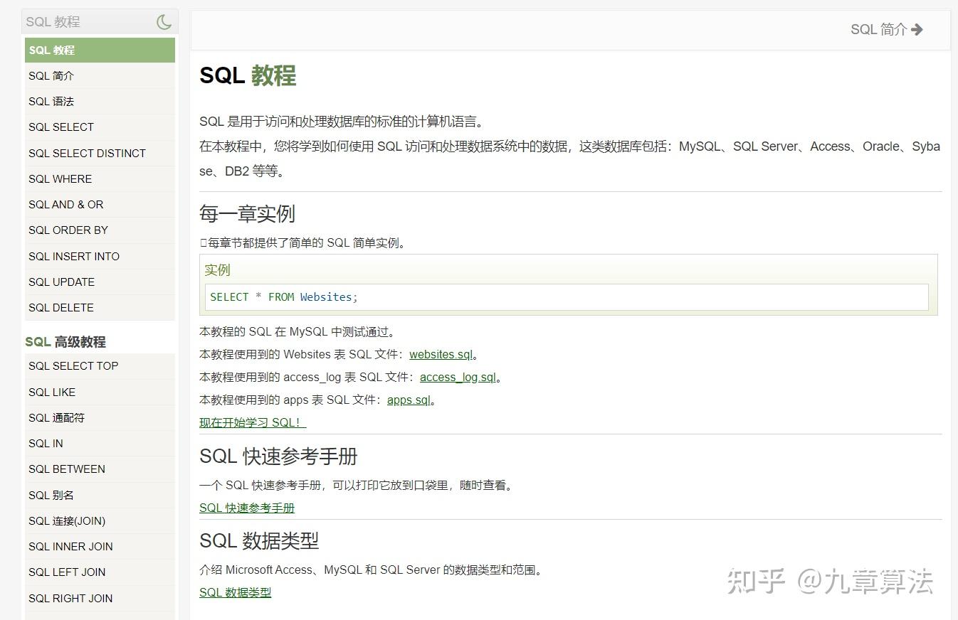
Task: Select SQL SELECT DISTINCT in the navigation
Action: (x=87, y=153)
